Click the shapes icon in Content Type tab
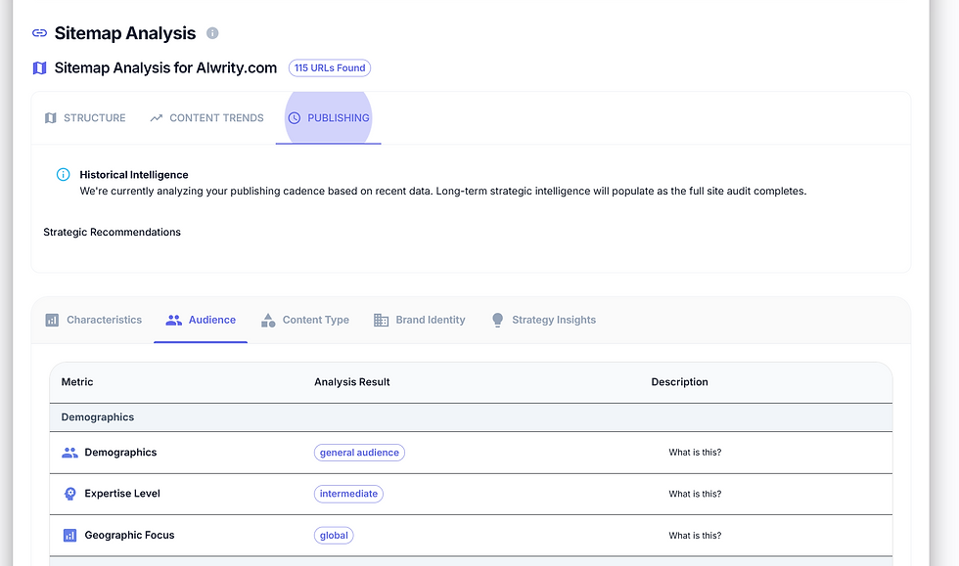959x566 pixels. click(x=268, y=320)
